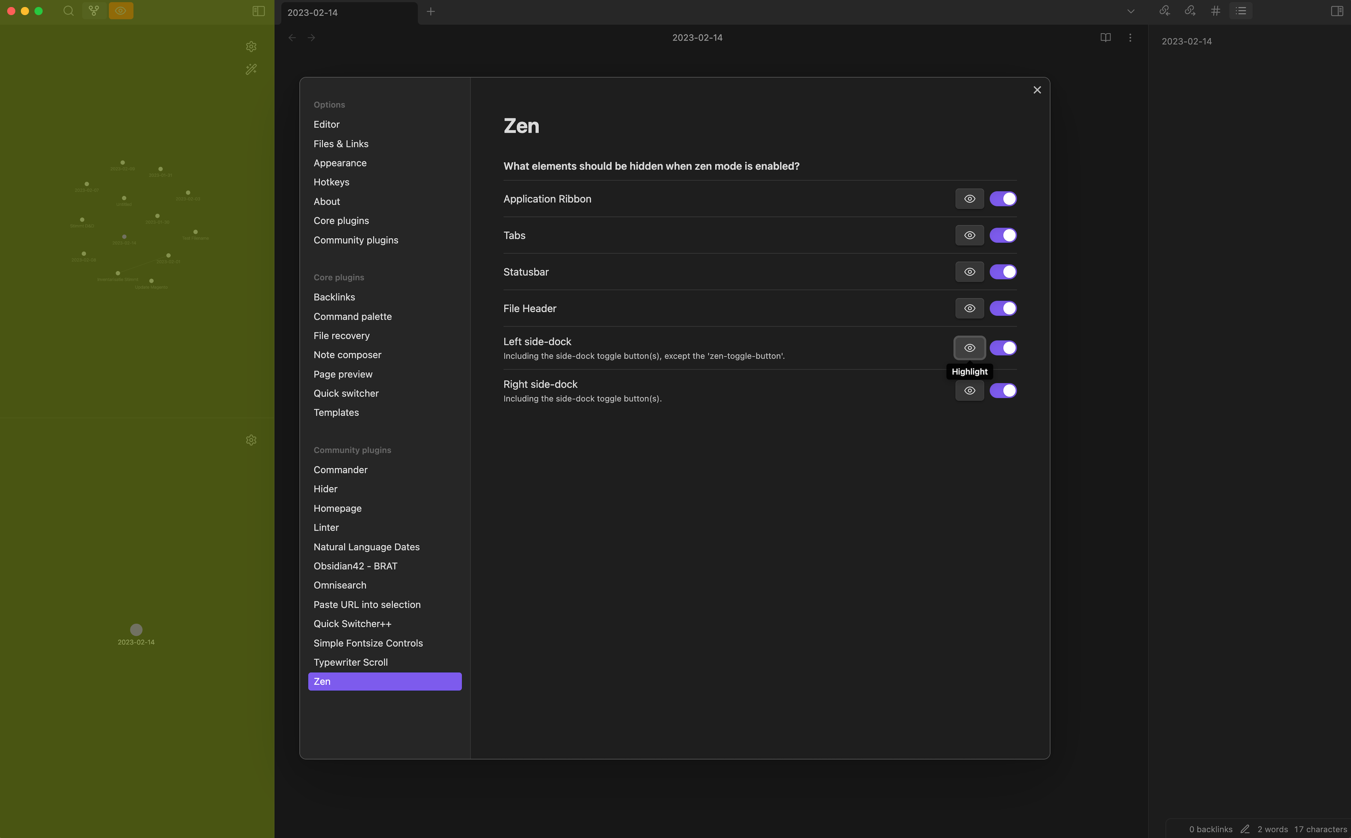Select Hotkeys in settings sidebar
The width and height of the screenshot is (1351, 838).
pyautogui.click(x=331, y=183)
